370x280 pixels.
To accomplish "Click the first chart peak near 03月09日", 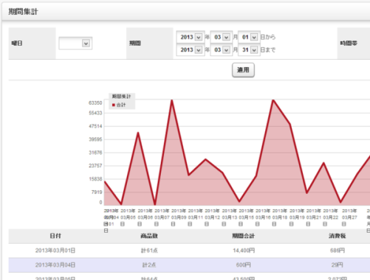I will tap(172, 100).
